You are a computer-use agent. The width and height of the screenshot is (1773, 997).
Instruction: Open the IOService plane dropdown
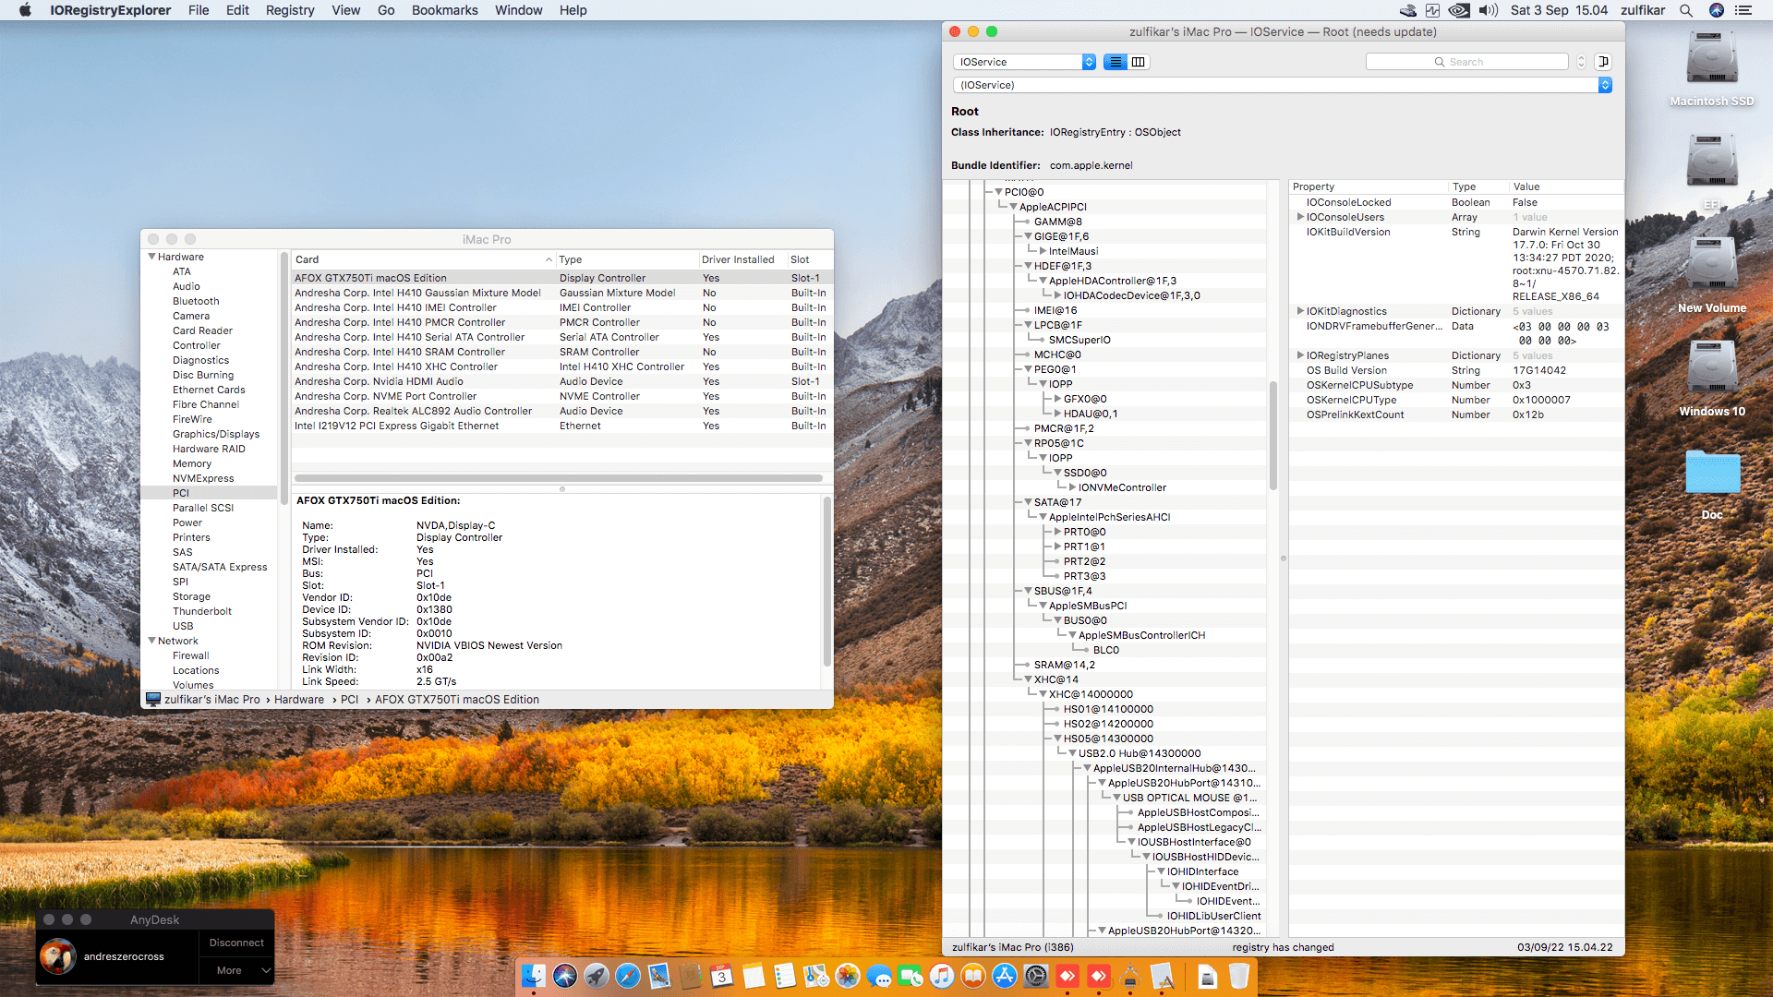coord(1023,62)
